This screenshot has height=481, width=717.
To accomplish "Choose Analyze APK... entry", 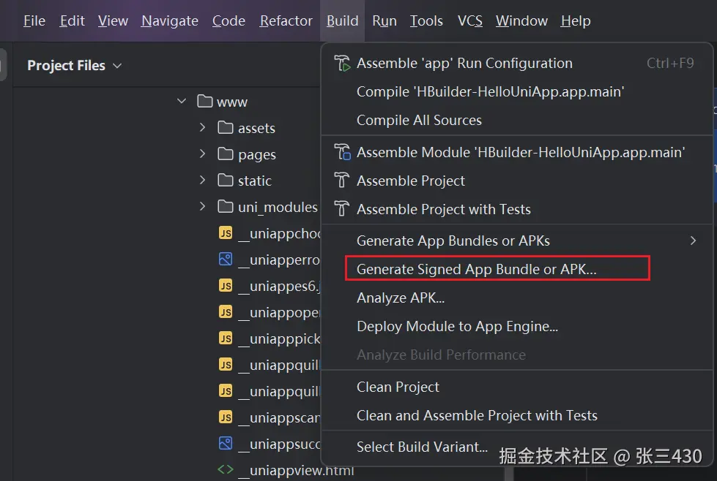I will click(517, 298).
